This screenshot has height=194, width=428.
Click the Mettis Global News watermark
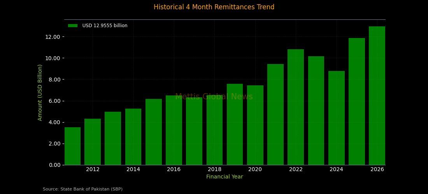tap(214, 97)
